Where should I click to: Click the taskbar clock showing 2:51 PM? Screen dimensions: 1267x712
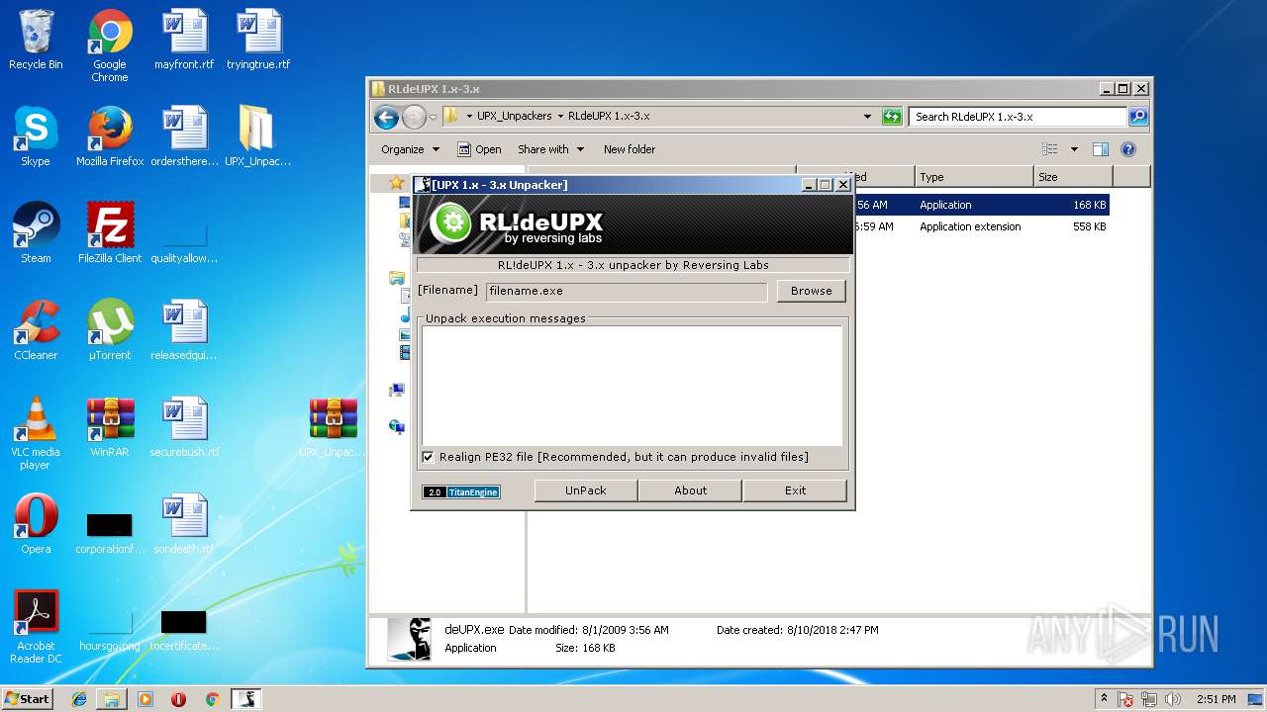click(x=1216, y=699)
